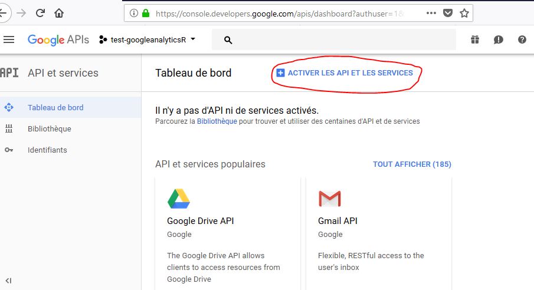Open Bibliothèque in sidebar

pyautogui.click(x=50, y=128)
